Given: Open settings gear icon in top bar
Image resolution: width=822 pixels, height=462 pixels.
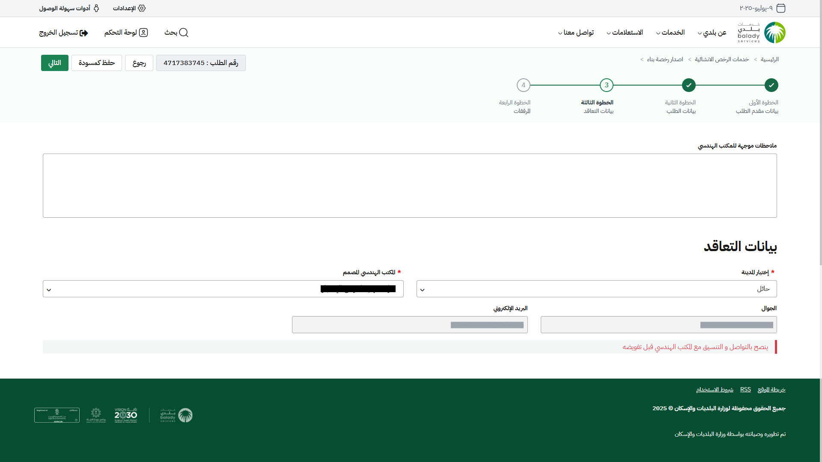Looking at the screenshot, I should click(142, 8).
